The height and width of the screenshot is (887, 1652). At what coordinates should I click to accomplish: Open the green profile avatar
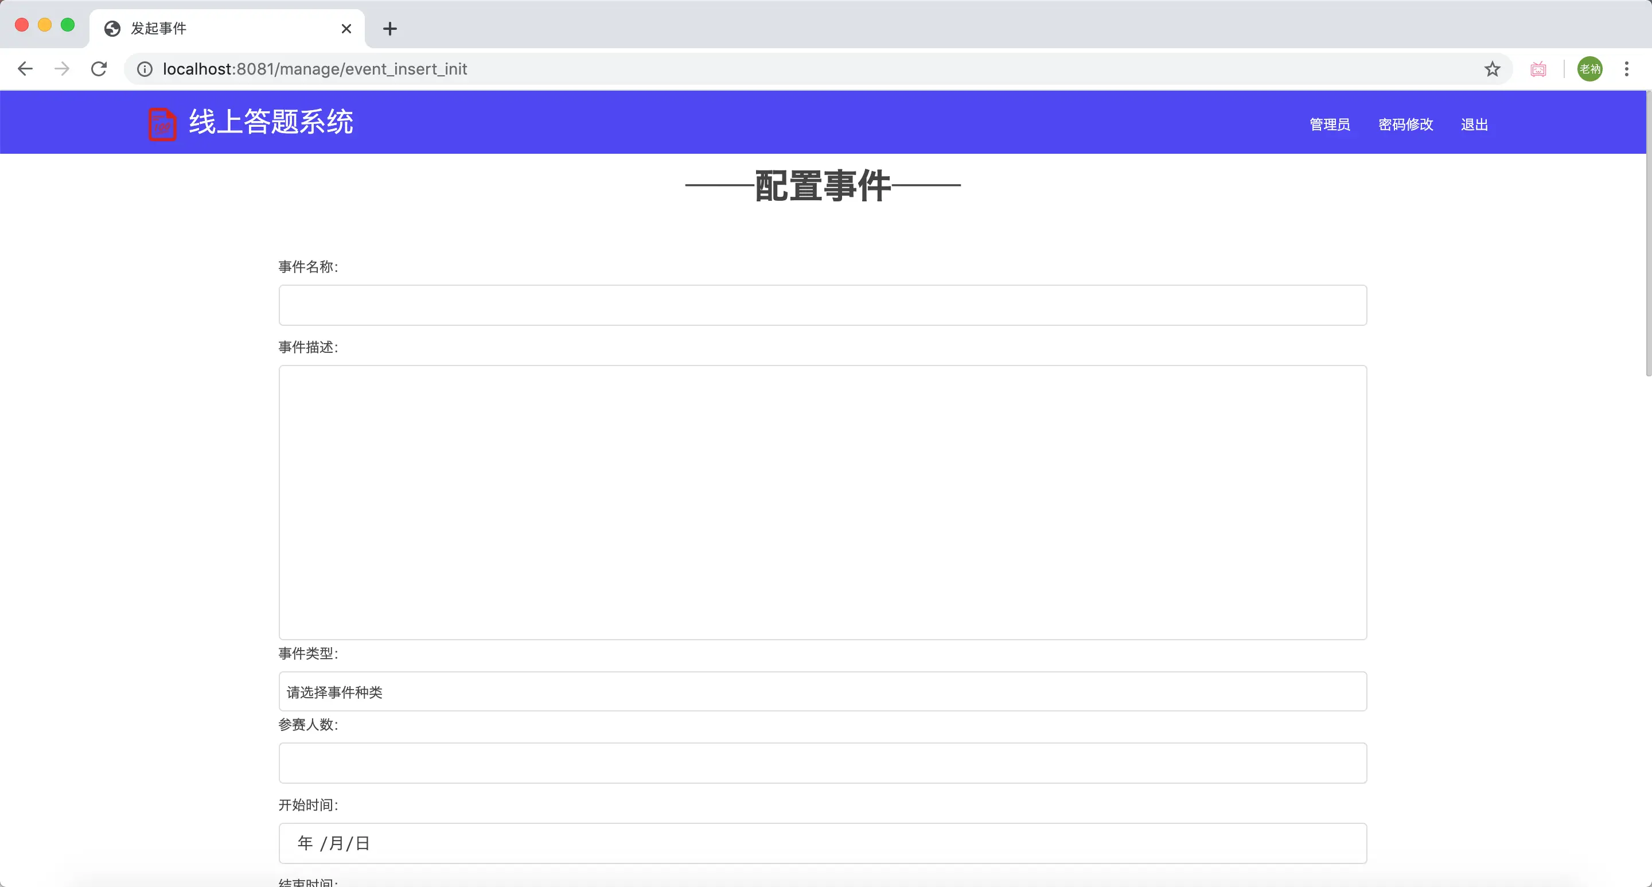[x=1589, y=69]
